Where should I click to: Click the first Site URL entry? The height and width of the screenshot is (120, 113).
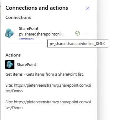coord(48,88)
